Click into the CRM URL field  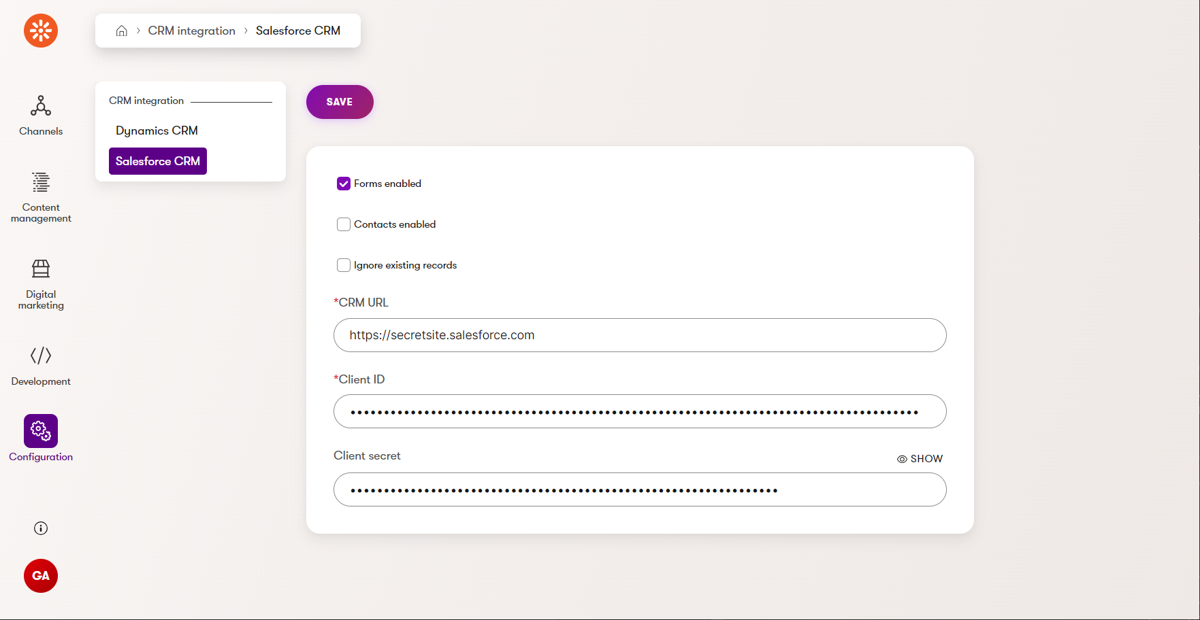[x=640, y=335]
